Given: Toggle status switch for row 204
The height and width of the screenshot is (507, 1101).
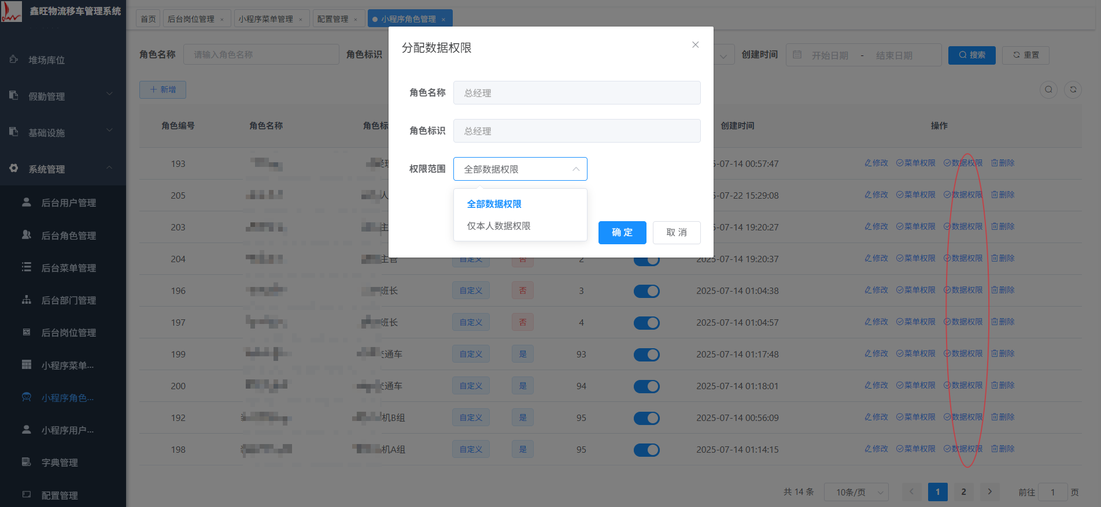Looking at the screenshot, I should pos(646,260).
